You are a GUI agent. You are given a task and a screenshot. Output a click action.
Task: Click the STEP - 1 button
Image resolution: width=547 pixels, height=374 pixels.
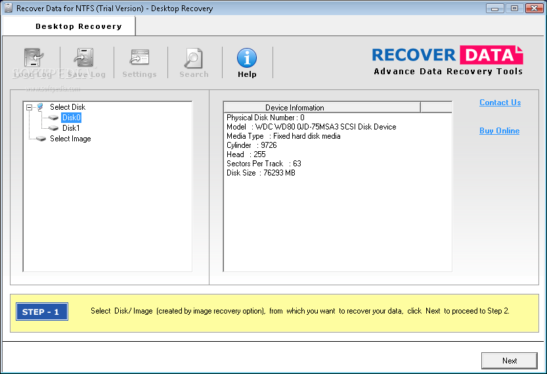42,312
